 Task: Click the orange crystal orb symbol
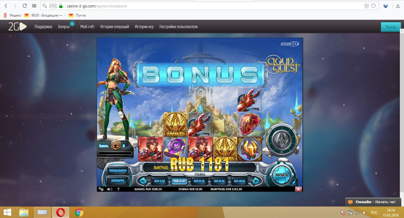tap(250, 149)
